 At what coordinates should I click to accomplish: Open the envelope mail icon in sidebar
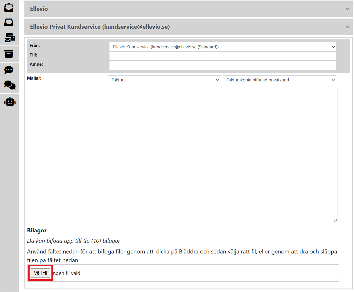9,7
